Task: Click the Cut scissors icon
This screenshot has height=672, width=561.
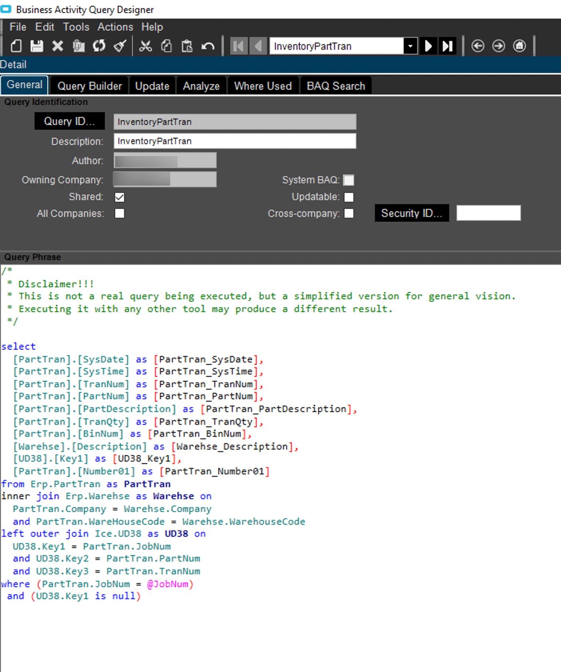Action: point(145,46)
